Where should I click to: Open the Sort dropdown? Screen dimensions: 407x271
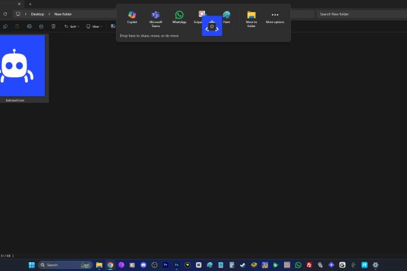(x=72, y=26)
